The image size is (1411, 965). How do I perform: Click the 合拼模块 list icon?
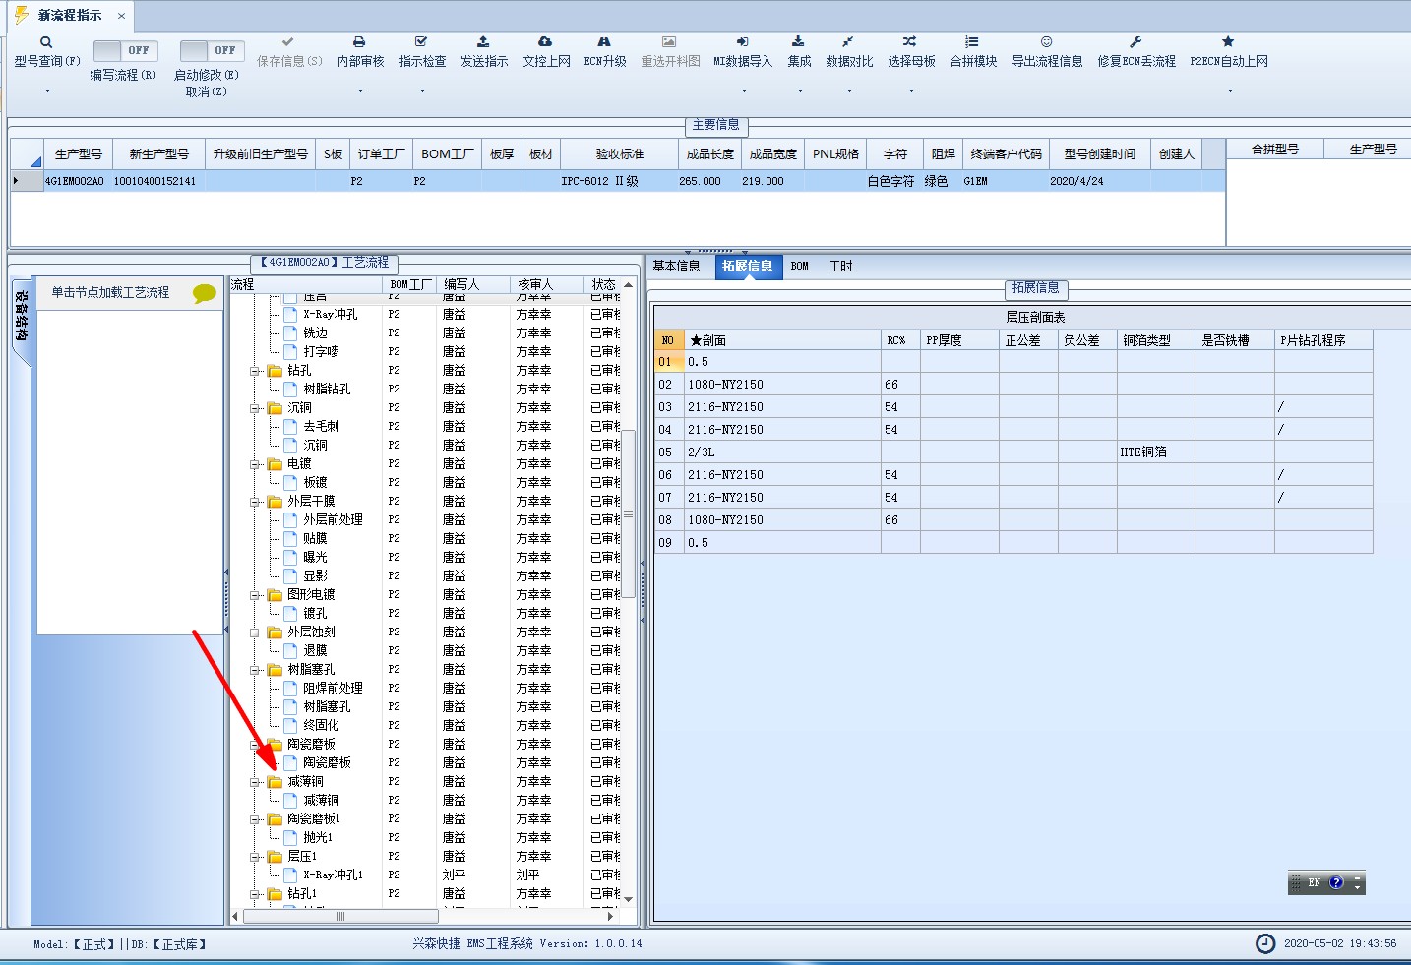tap(972, 42)
